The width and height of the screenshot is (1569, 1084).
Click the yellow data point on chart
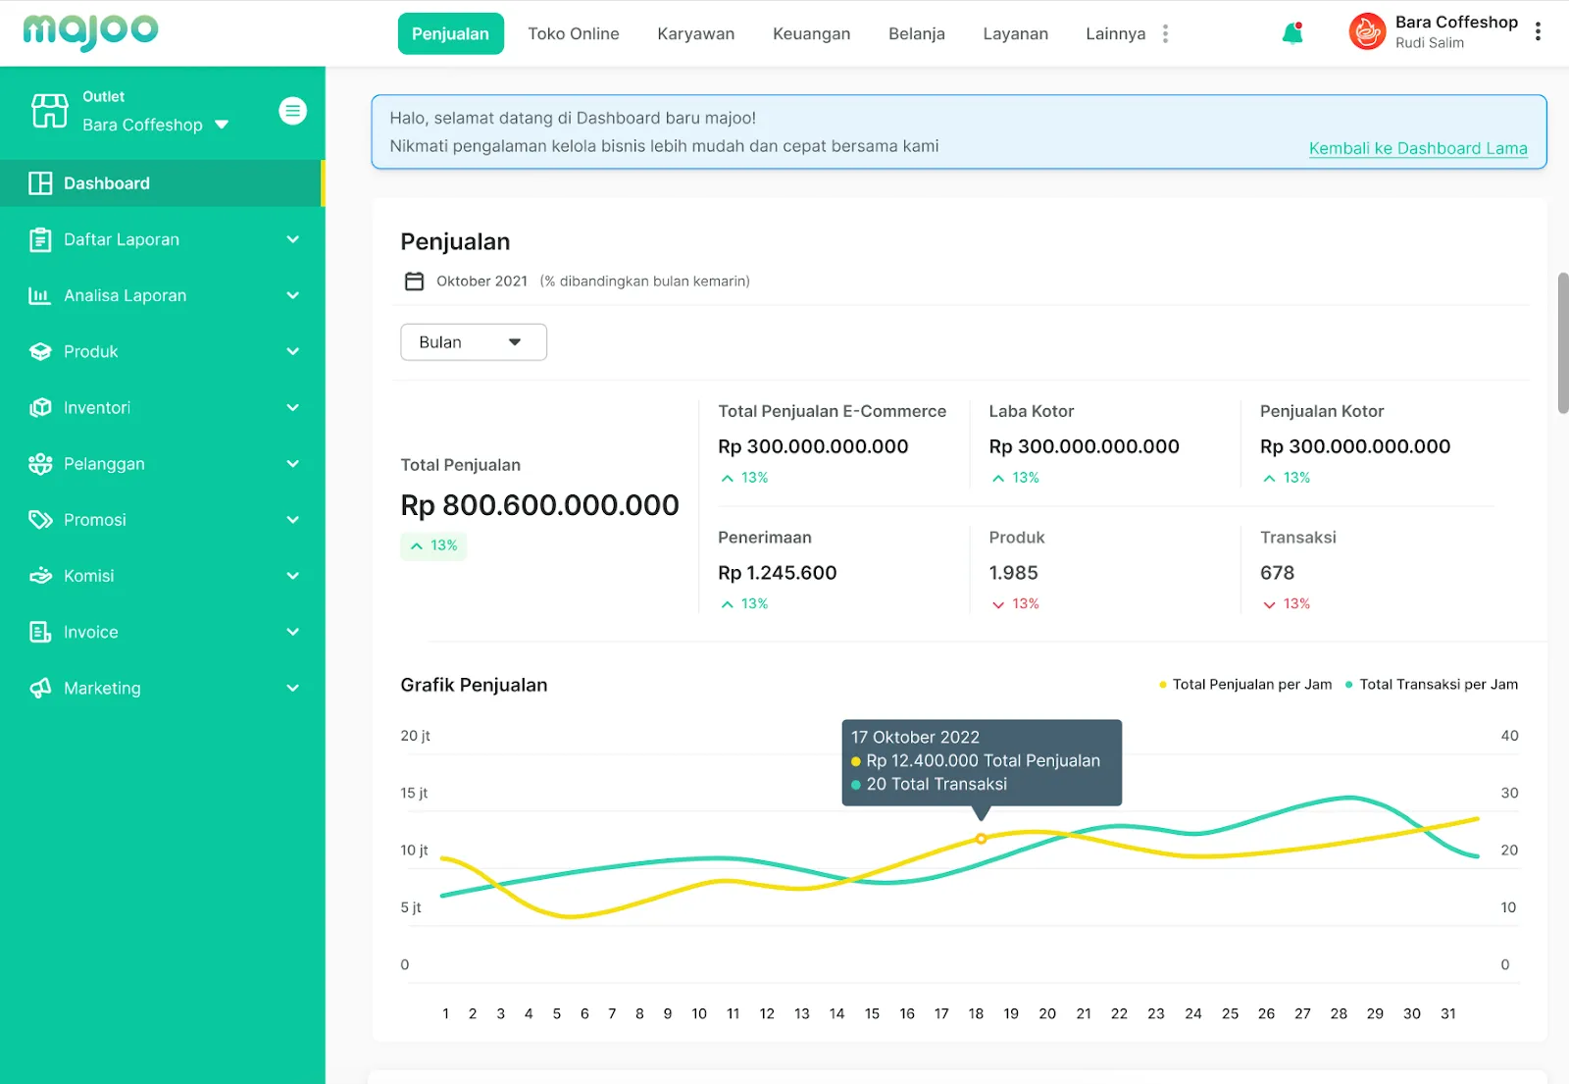(981, 839)
